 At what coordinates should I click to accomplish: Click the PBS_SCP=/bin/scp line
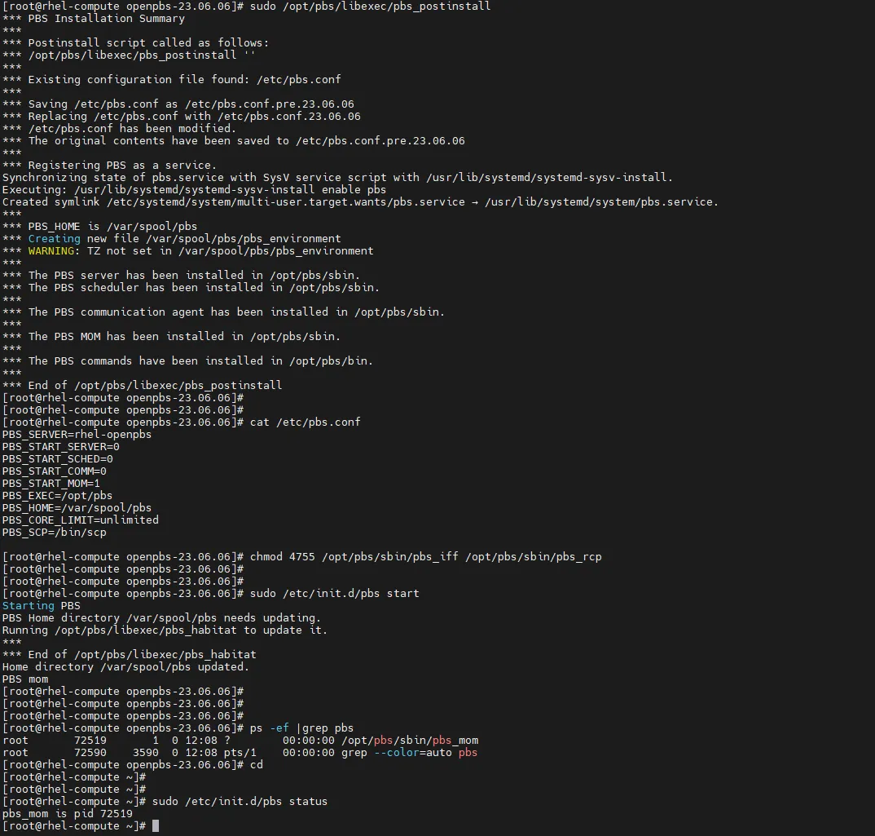54,533
